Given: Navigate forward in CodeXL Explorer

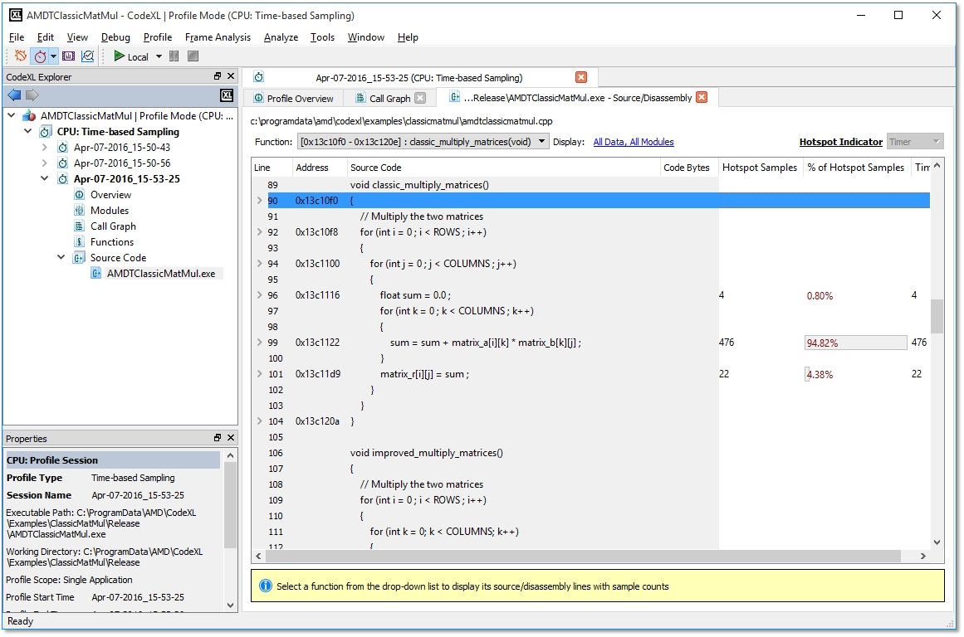Looking at the screenshot, I should [32, 95].
